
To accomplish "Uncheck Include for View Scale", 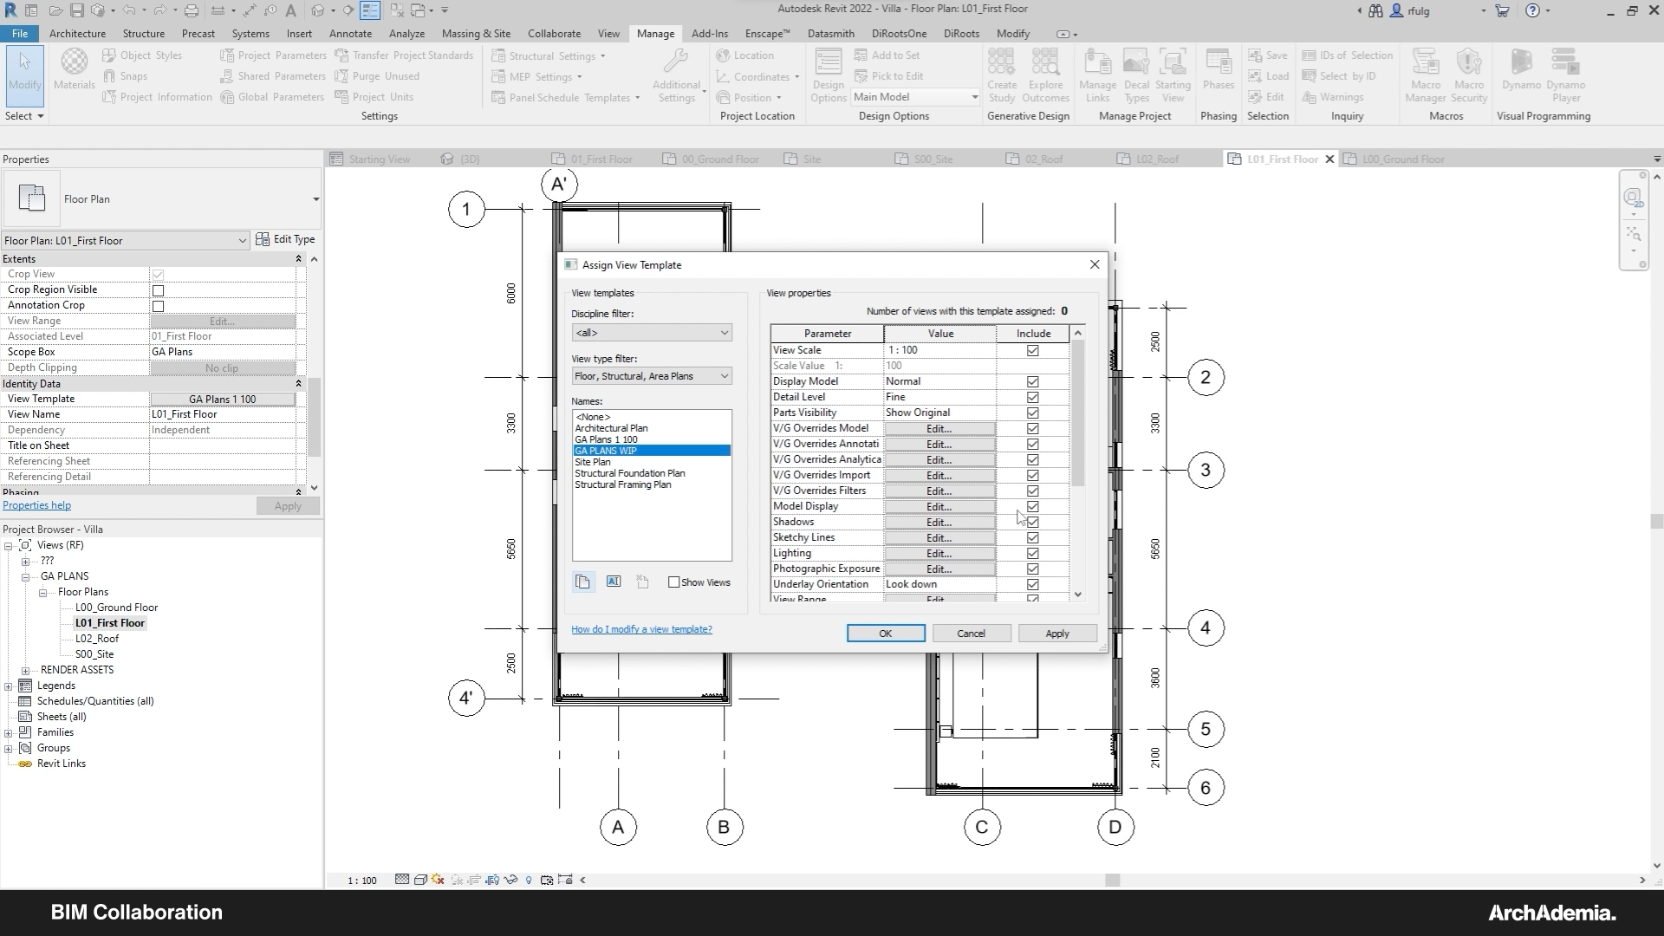I will click(1032, 350).
